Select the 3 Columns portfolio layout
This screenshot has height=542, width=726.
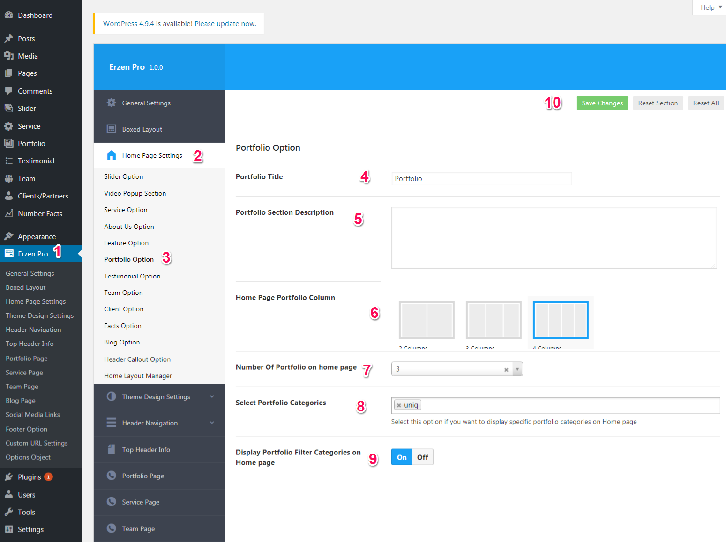pos(494,320)
